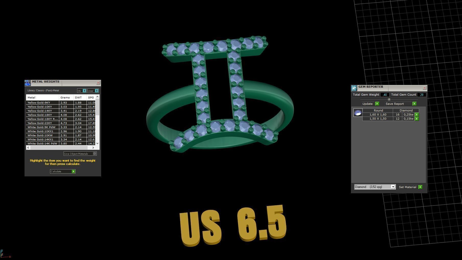Click green arrow next to Set Material

[420, 187]
